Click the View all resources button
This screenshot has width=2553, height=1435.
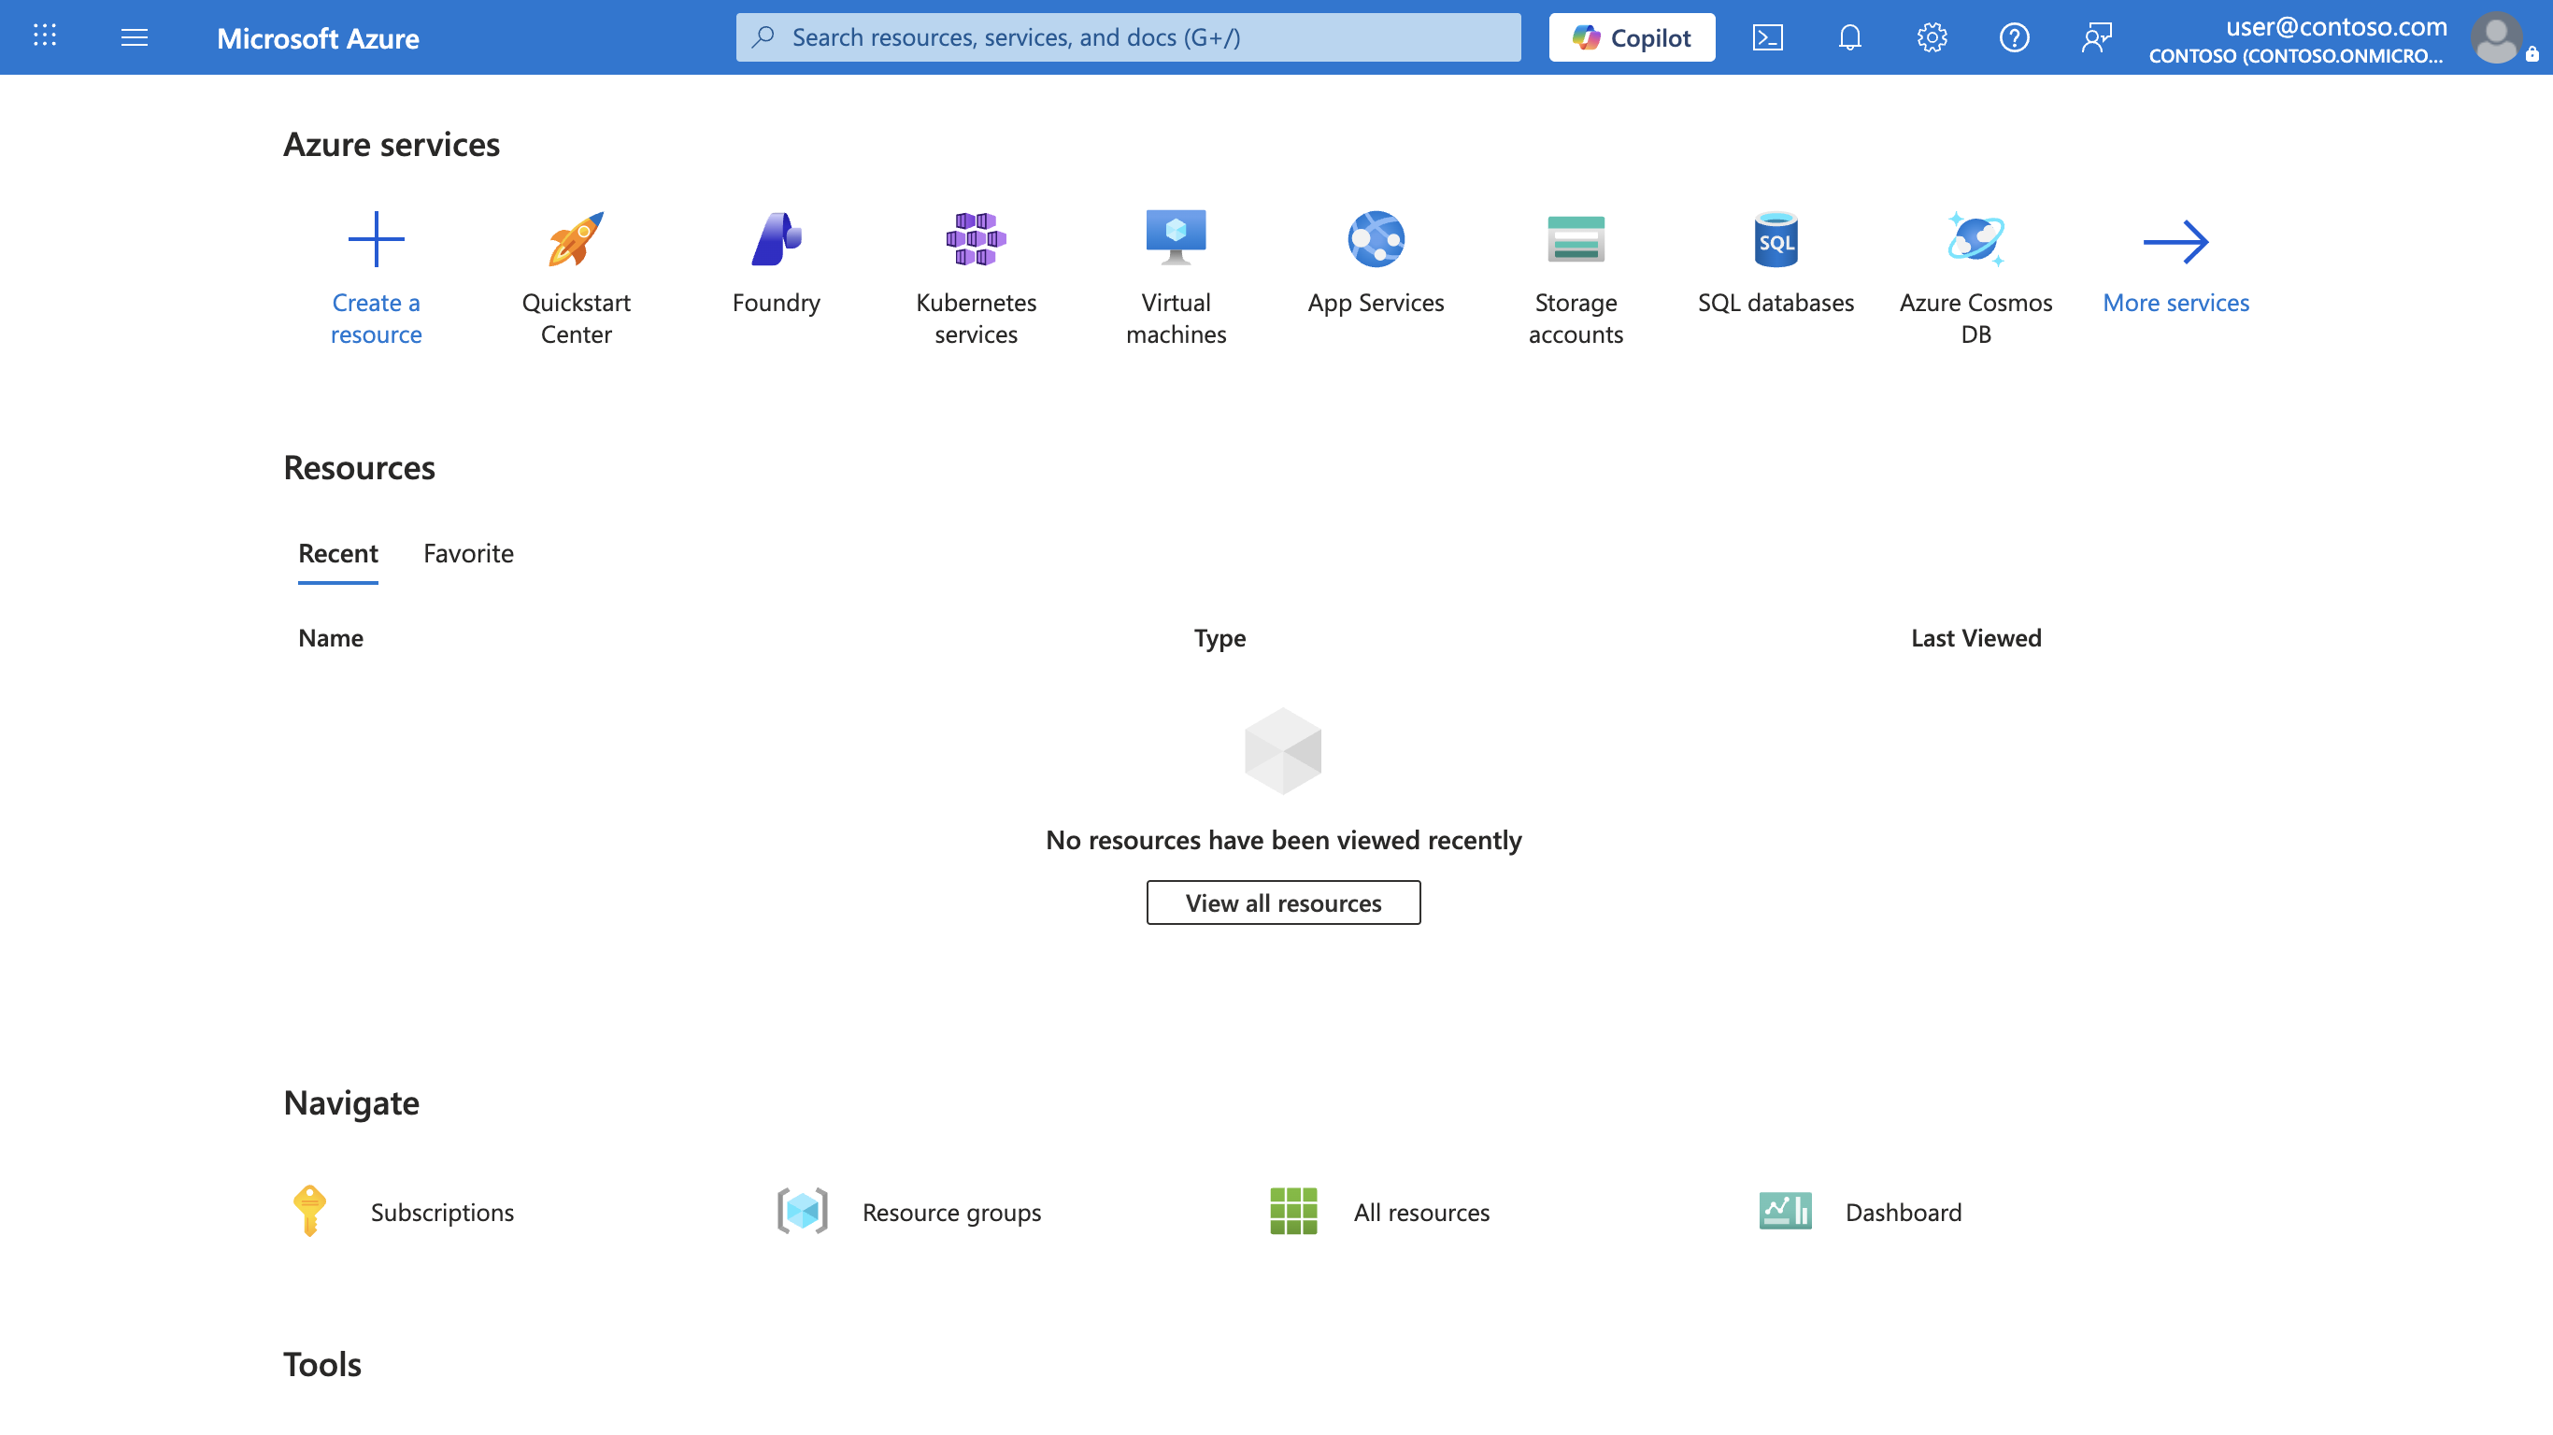[x=1283, y=902]
